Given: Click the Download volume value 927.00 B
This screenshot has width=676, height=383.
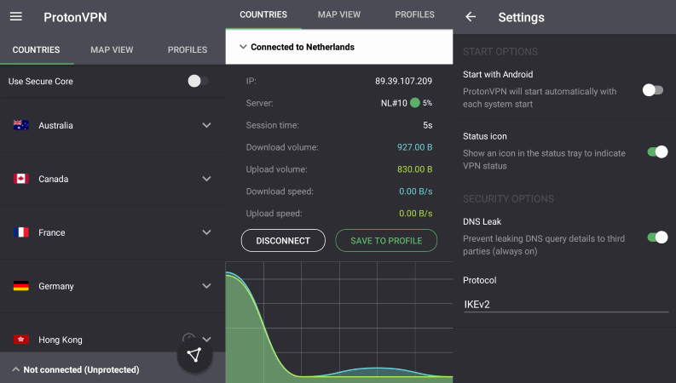Looking at the screenshot, I should (x=415, y=147).
